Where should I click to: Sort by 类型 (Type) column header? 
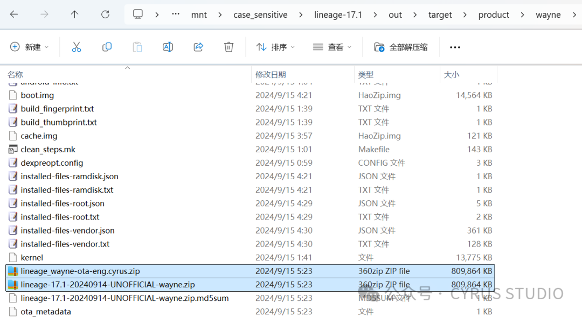click(365, 74)
